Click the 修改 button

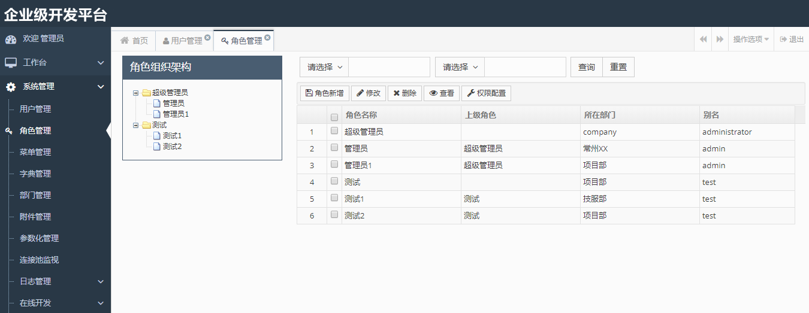coord(369,93)
